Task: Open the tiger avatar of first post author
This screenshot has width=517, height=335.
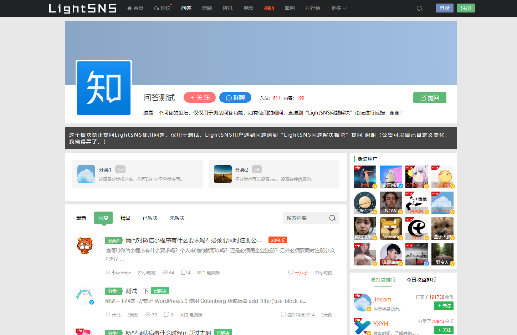Action: coord(85,246)
